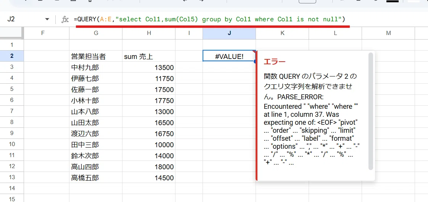Select the cell 小林十郎
The height and width of the screenshot is (202, 428).
coord(95,100)
